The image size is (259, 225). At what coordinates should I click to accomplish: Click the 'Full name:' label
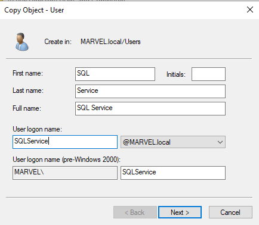27,108
